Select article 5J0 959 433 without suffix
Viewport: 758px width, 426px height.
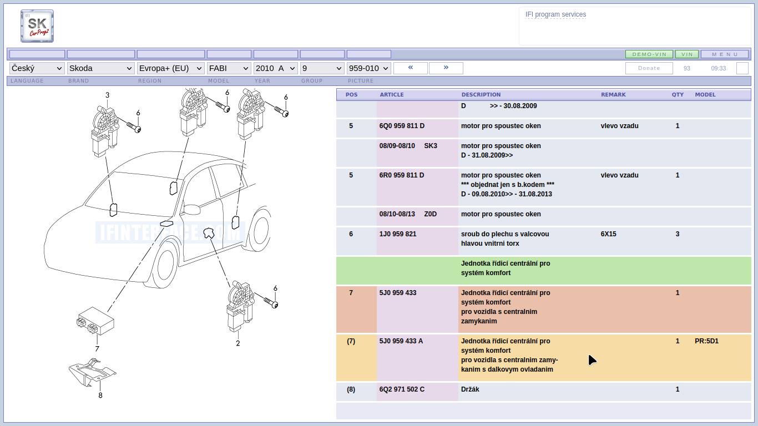[x=398, y=293]
